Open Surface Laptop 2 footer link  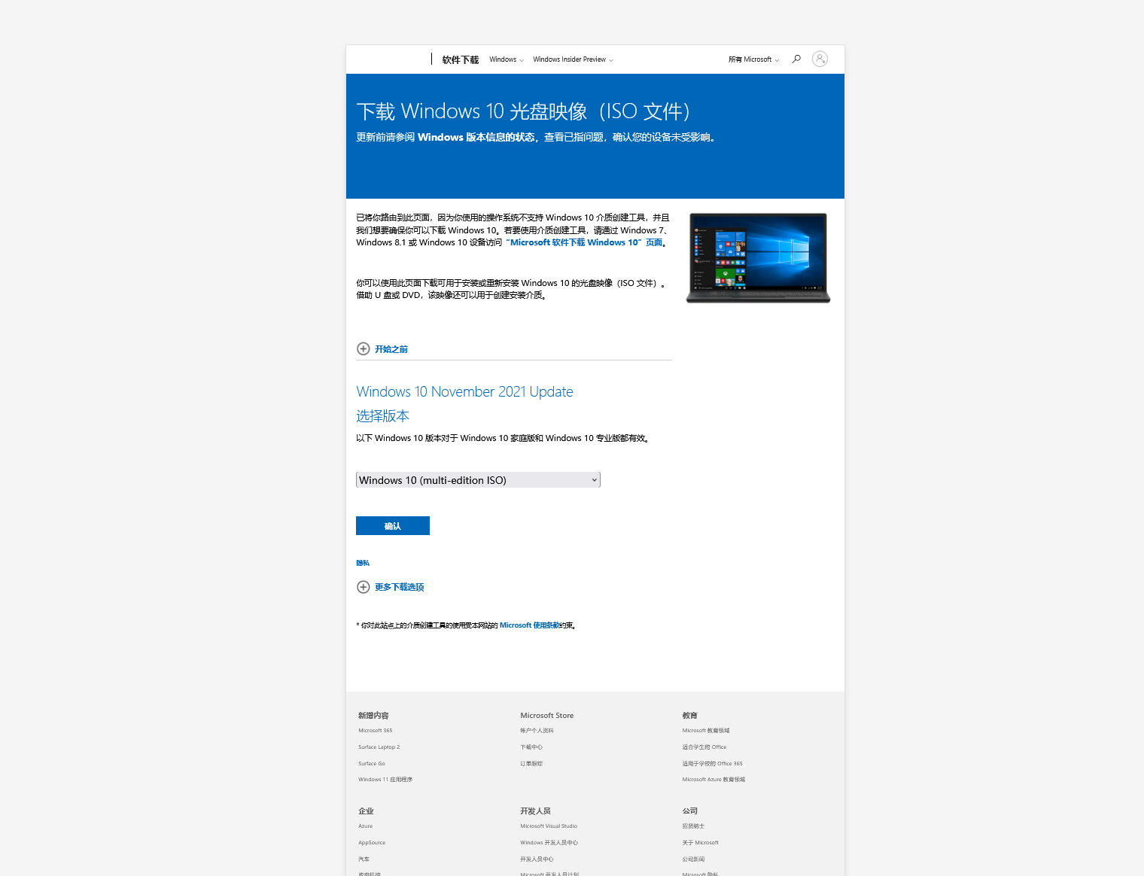(x=379, y=747)
